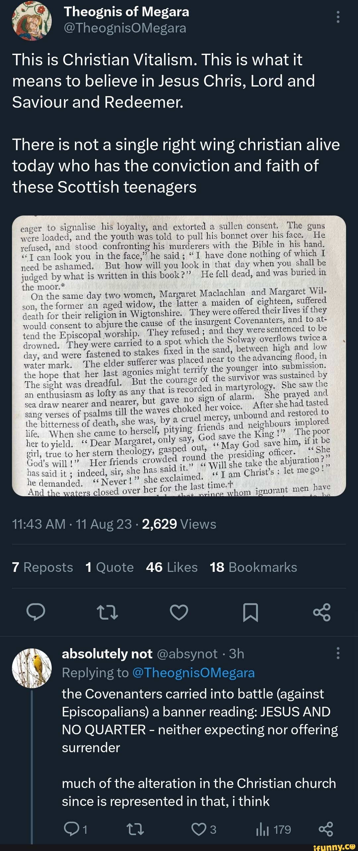
Task: Open absolutely not's bird avatar
Action: click(32, 668)
